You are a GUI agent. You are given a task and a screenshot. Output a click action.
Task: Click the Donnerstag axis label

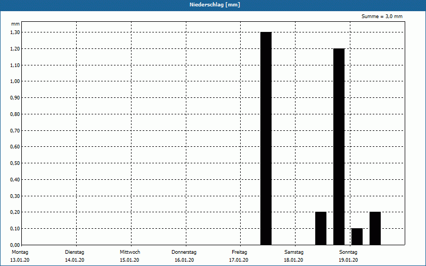184,252
